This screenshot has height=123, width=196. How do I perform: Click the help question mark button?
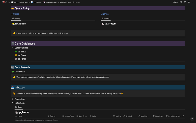click(x=192, y=119)
